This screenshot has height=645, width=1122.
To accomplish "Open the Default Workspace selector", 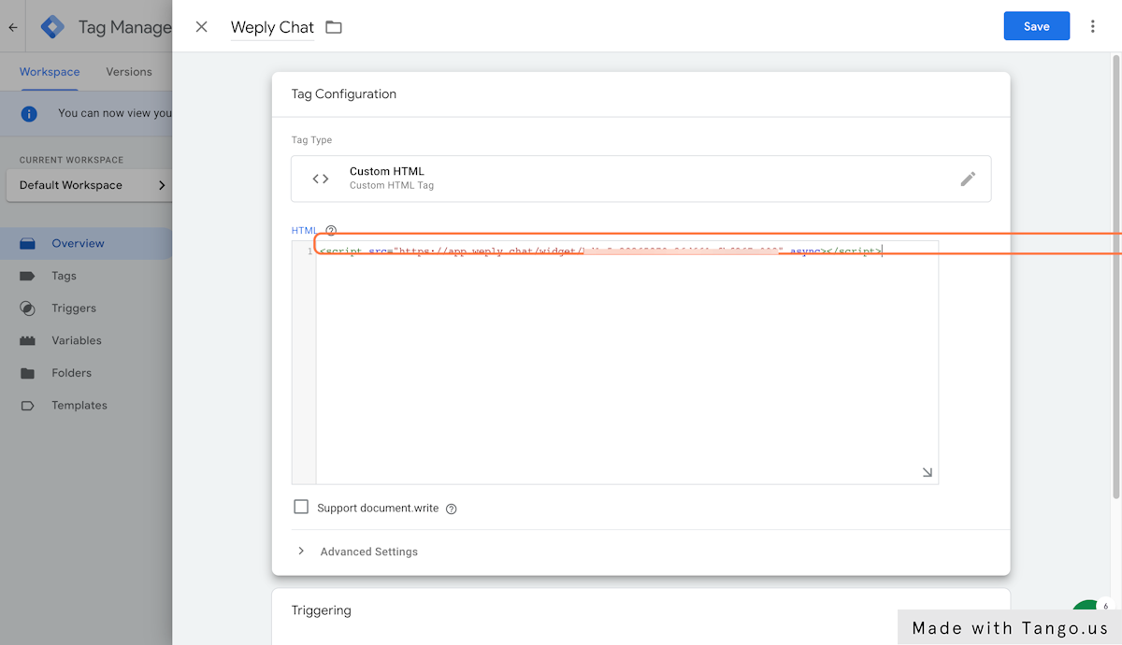I will pyautogui.click(x=89, y=185).
